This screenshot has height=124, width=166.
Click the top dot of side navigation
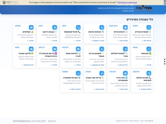[x=165, y=59]
